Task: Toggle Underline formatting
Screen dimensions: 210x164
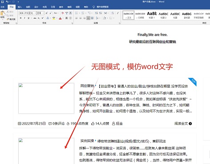Action: (x=28, y=18)
